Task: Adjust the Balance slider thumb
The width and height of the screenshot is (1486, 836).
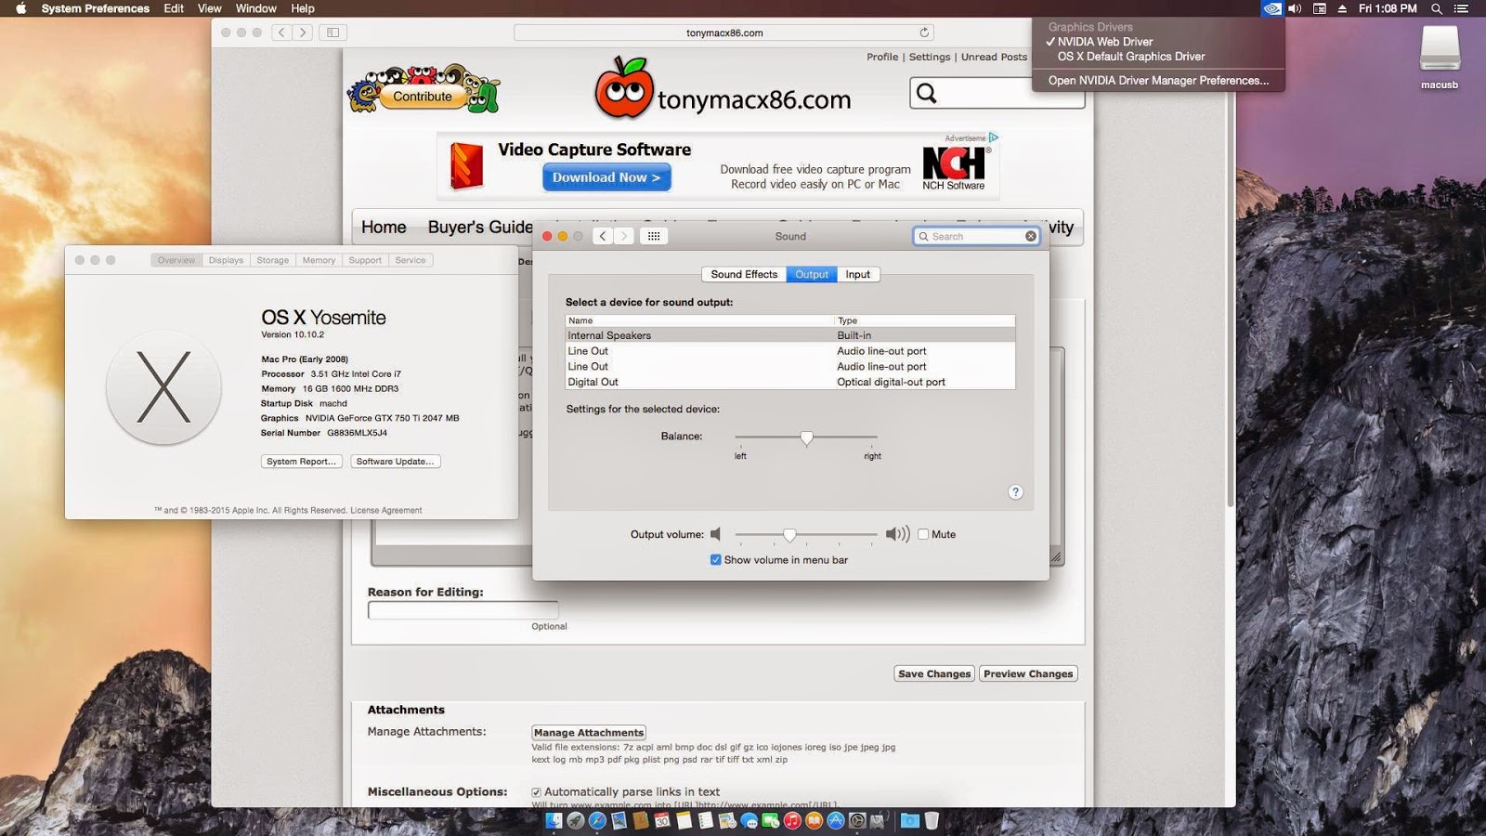Action: (806, 438)
